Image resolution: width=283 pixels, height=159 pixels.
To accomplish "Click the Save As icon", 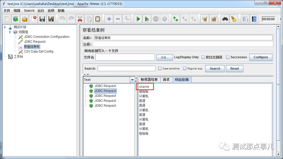I will [51, 19].
